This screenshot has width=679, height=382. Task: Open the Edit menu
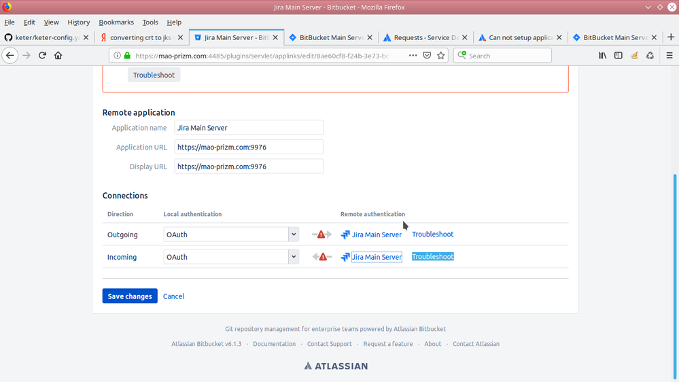coord(29,22)
